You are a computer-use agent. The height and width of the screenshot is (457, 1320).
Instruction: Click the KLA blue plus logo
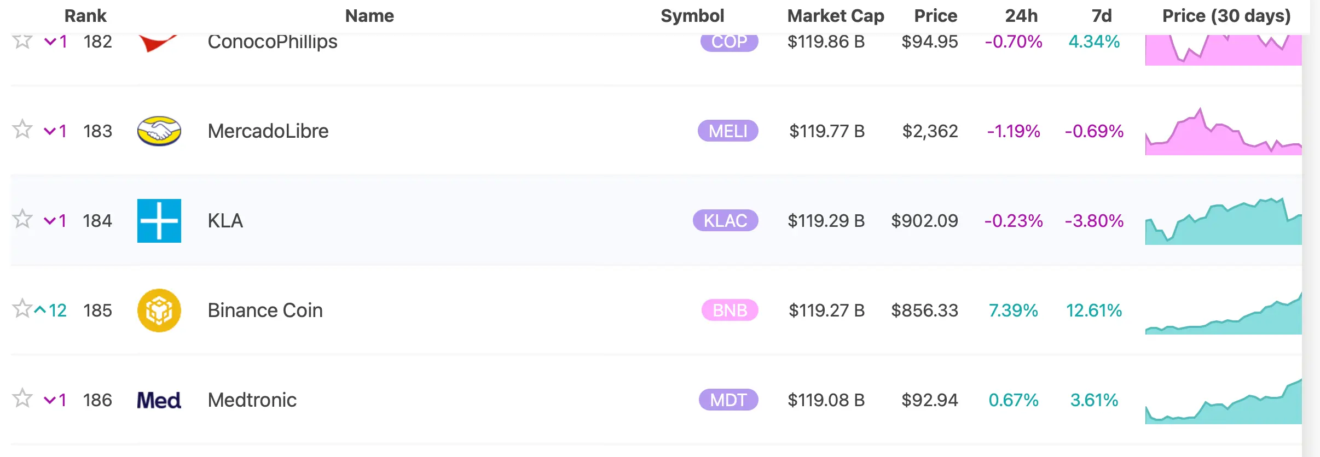point(159,221)
